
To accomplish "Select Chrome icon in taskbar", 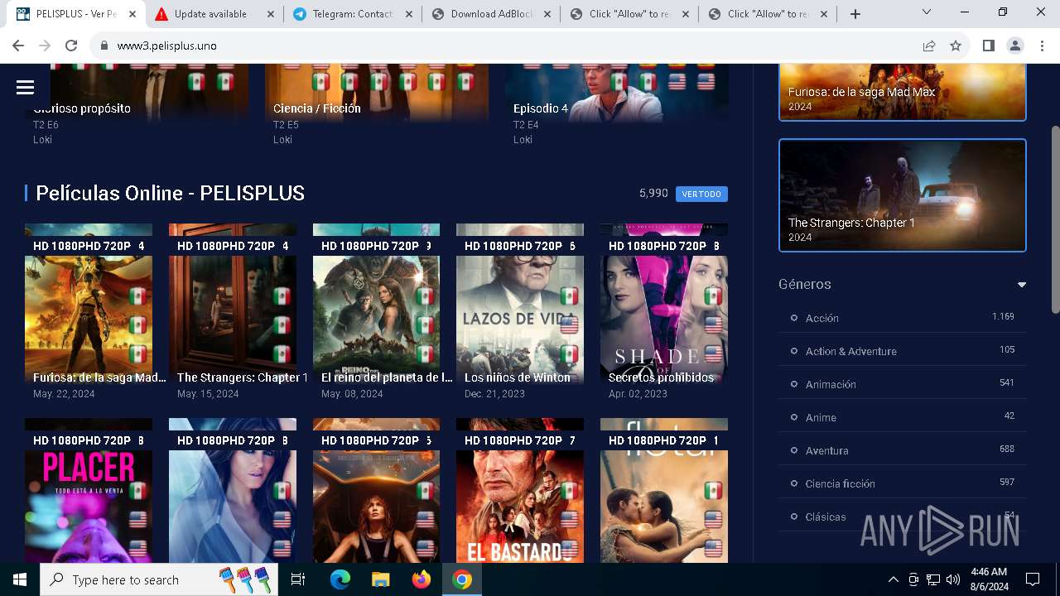I will click(x=461, y=579).
